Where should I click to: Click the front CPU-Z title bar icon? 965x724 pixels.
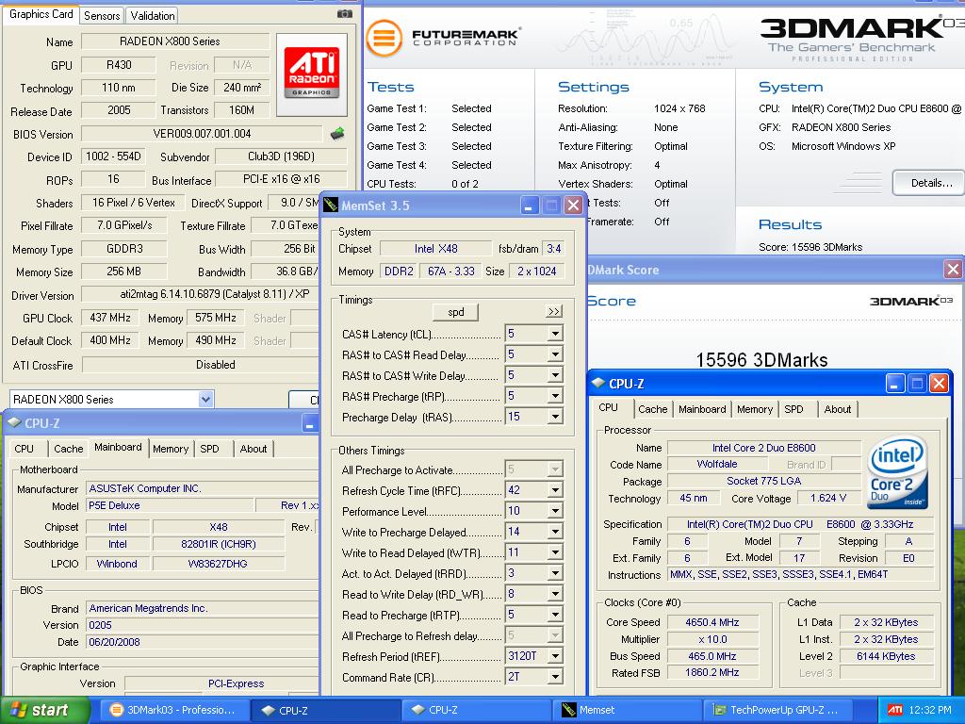(598, 383)
